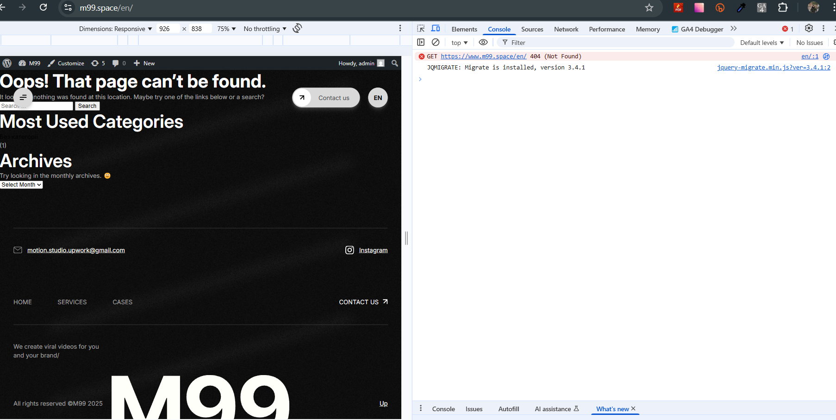Open the en/:1 source location link
836x420 pixels.
coord(810,56)
